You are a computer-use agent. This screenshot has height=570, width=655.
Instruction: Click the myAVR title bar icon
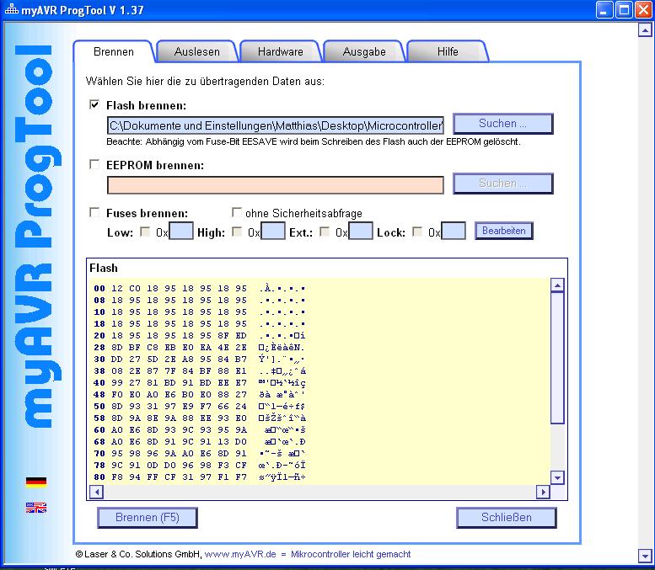click(x=11, y=9)
